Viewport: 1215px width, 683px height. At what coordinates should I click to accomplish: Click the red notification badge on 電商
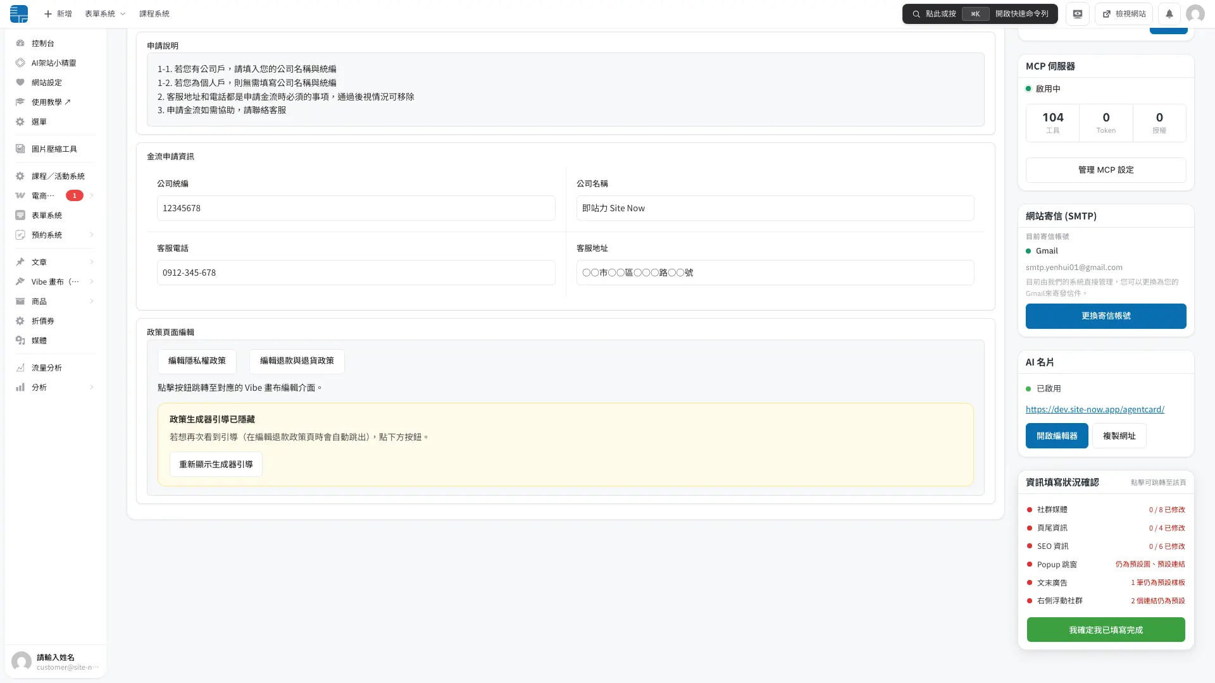click(75, 196)
